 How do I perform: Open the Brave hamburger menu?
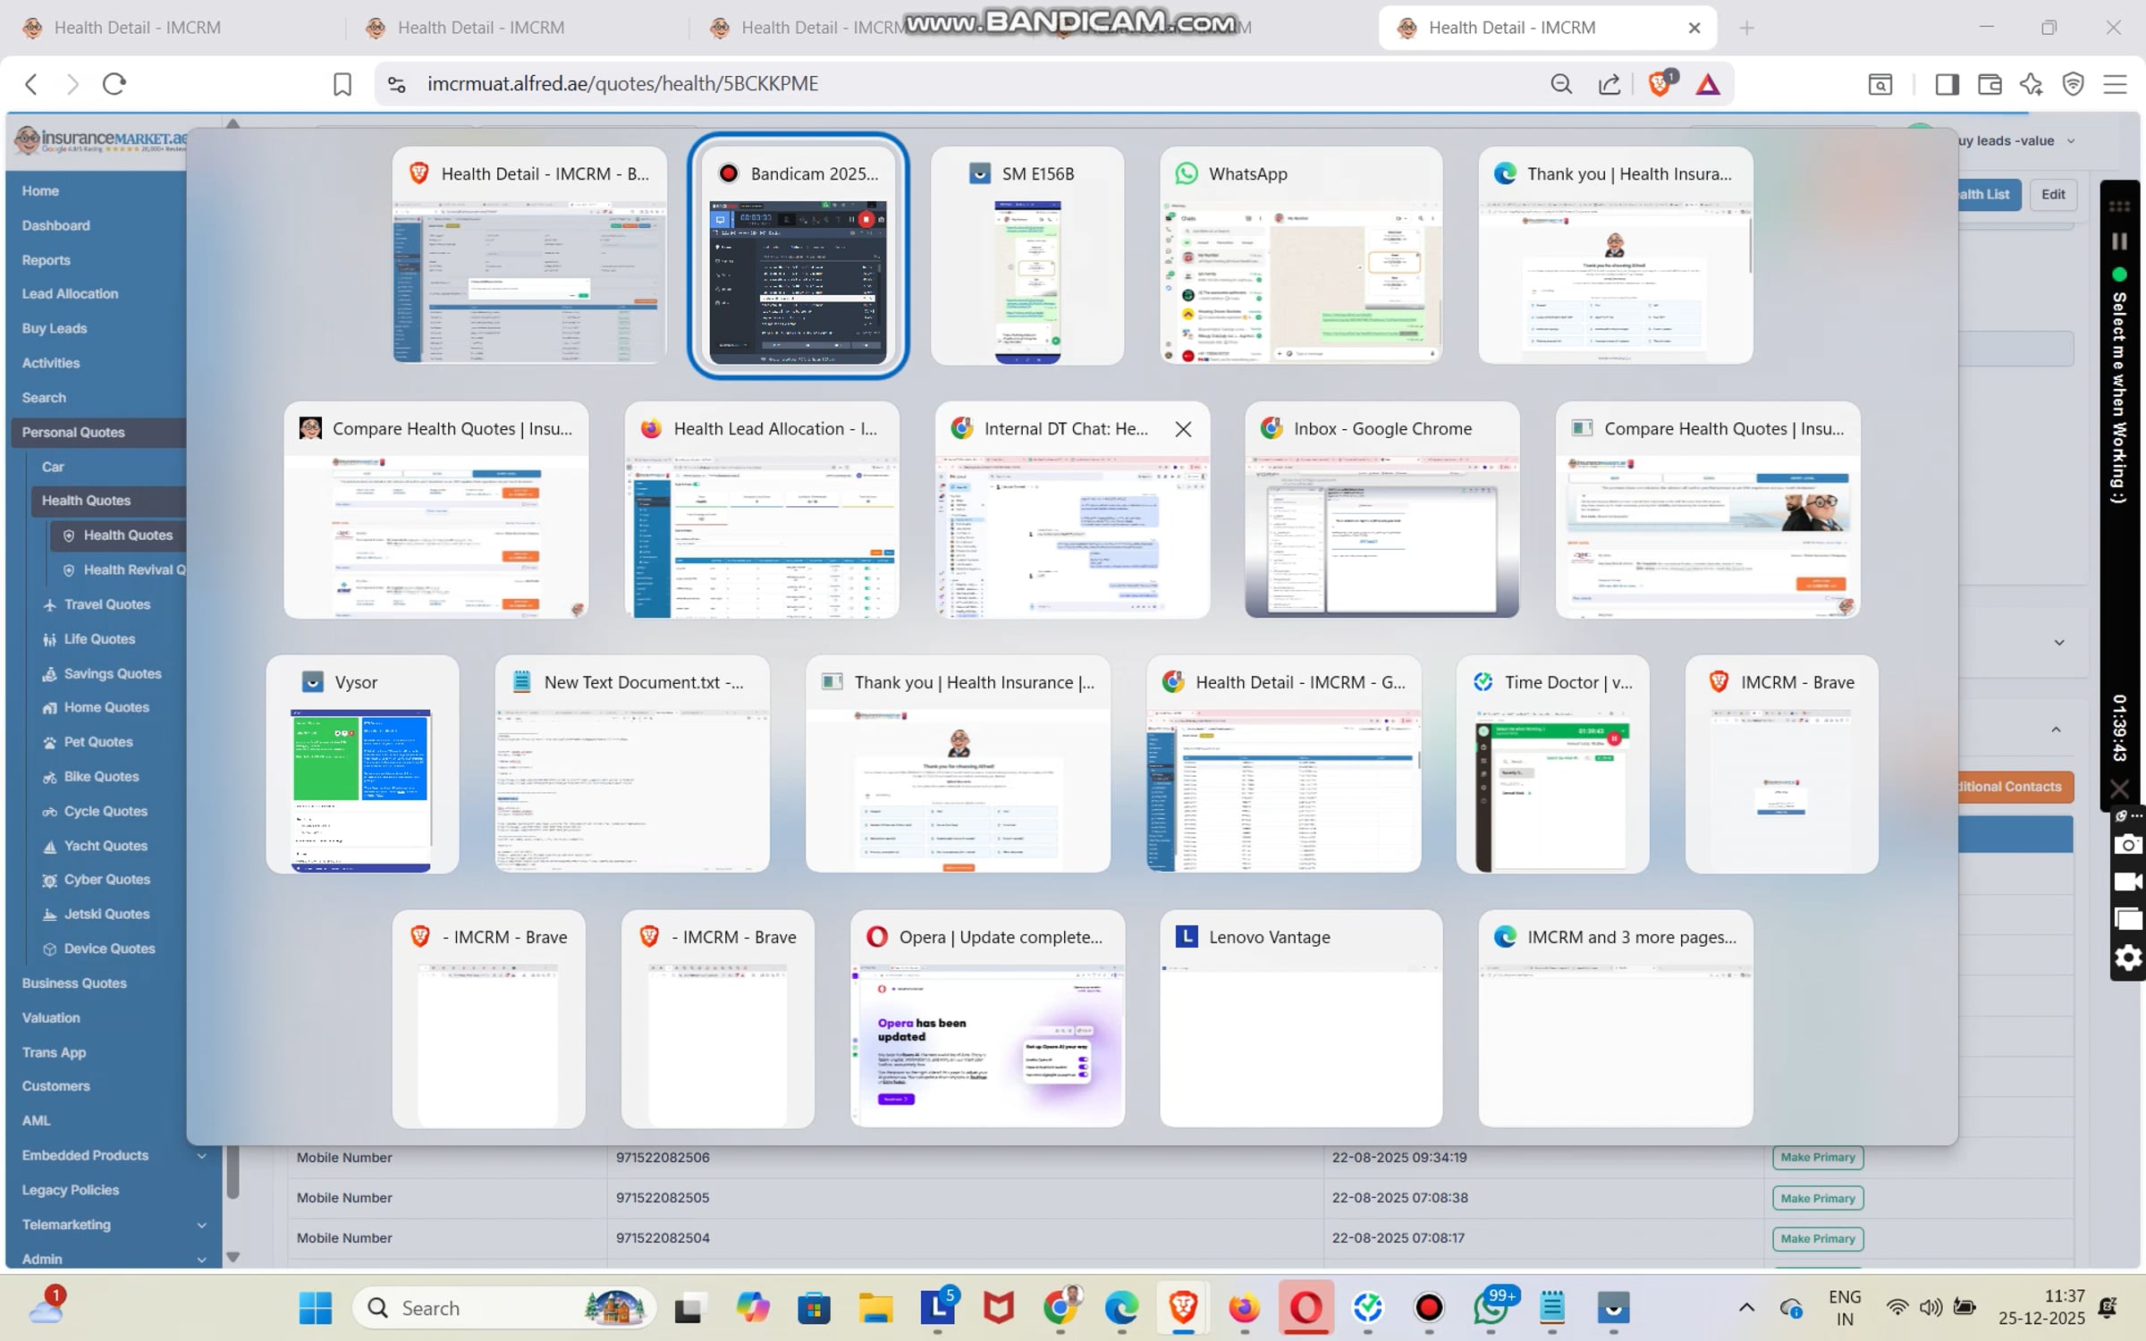pos(2115,84)
